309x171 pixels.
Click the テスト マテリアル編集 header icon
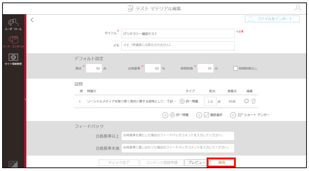pos(130,9)
